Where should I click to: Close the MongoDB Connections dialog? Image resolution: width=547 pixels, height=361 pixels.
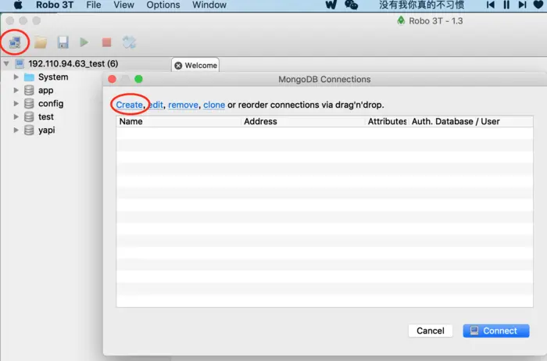[x=112, y=79]
